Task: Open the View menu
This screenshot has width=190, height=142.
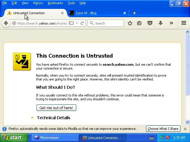Action: click(25, 3)
